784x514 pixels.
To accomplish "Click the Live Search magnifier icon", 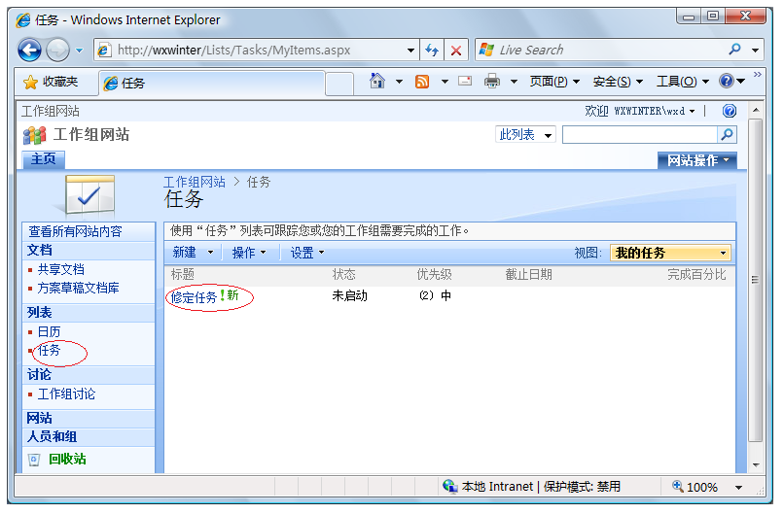I will pyautogui.click(x=734, y=49).
